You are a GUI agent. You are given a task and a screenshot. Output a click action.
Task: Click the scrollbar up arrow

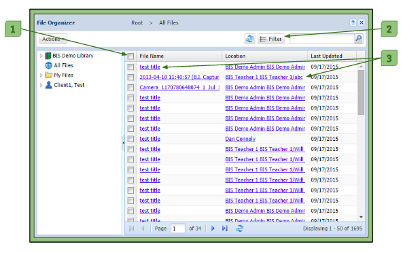tap(361, 67)
